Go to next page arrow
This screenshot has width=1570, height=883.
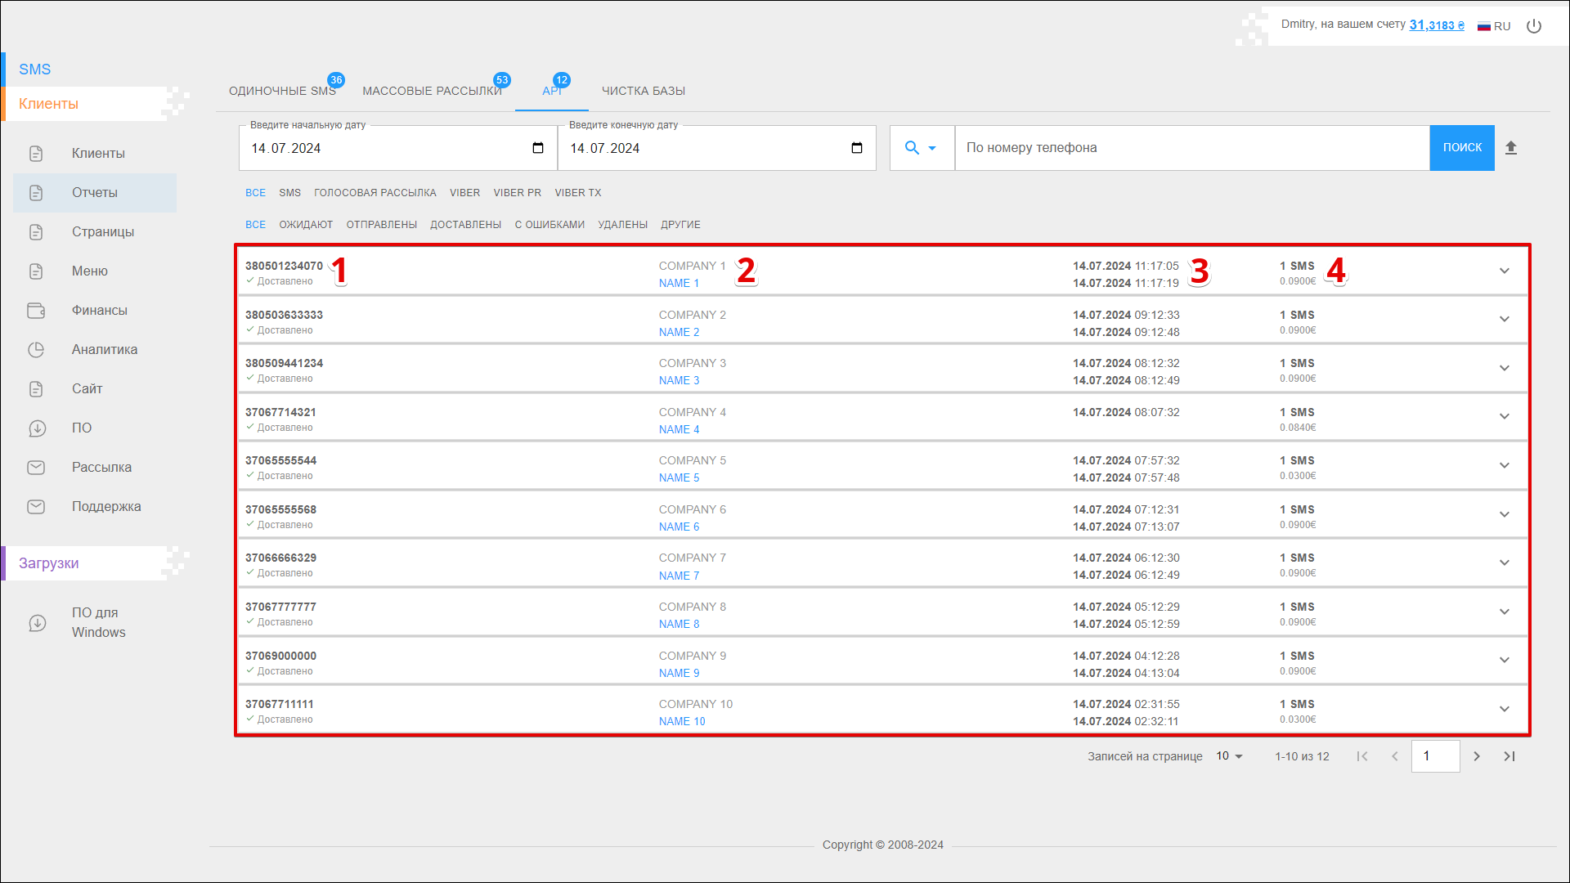click(x=1477, y=756)
